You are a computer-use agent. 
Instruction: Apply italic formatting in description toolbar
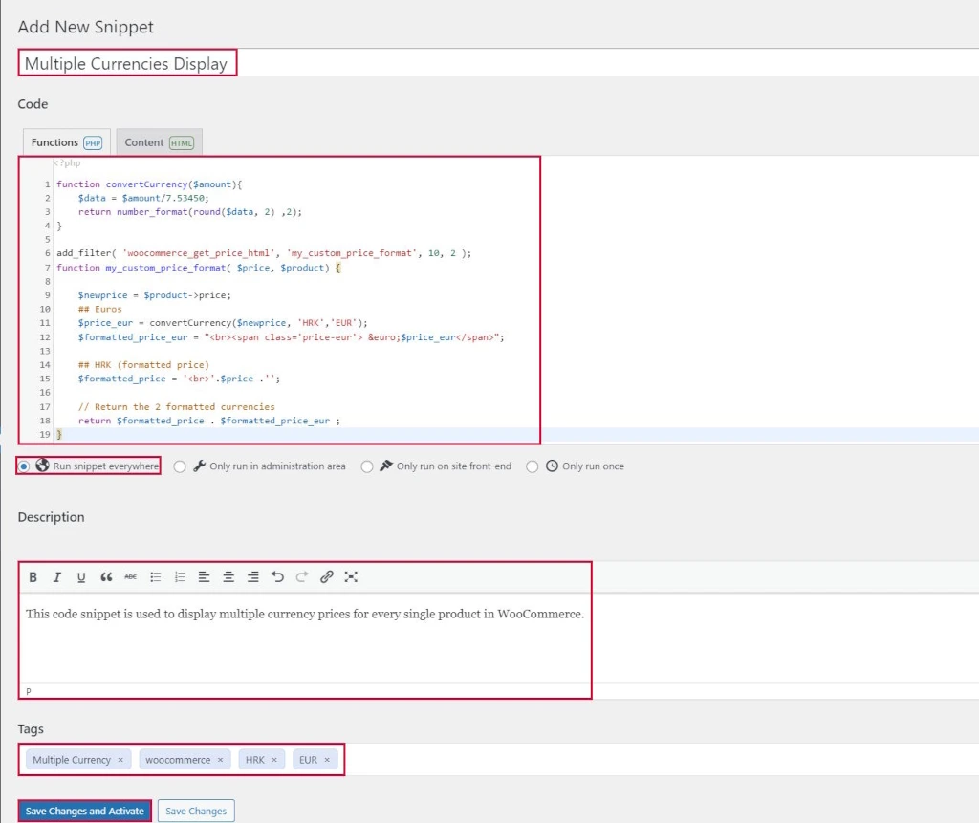point(56,576)
